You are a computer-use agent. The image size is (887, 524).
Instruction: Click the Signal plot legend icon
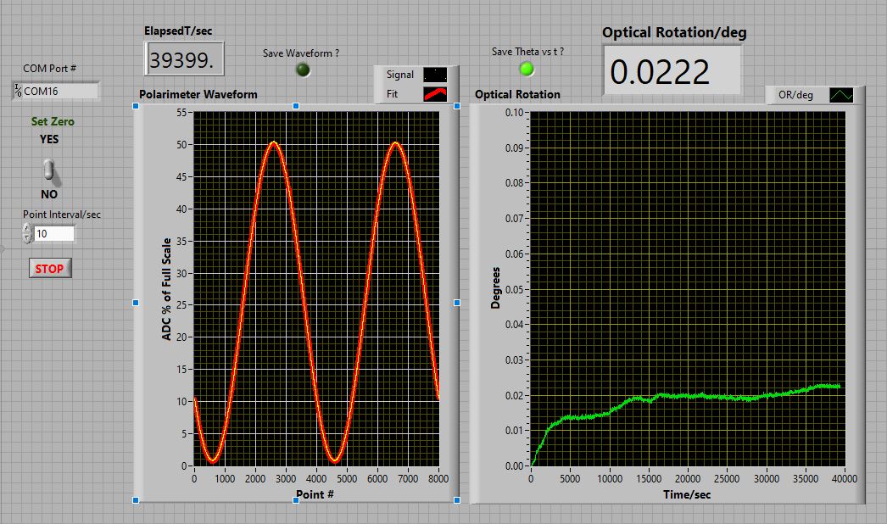click(434, 75)
